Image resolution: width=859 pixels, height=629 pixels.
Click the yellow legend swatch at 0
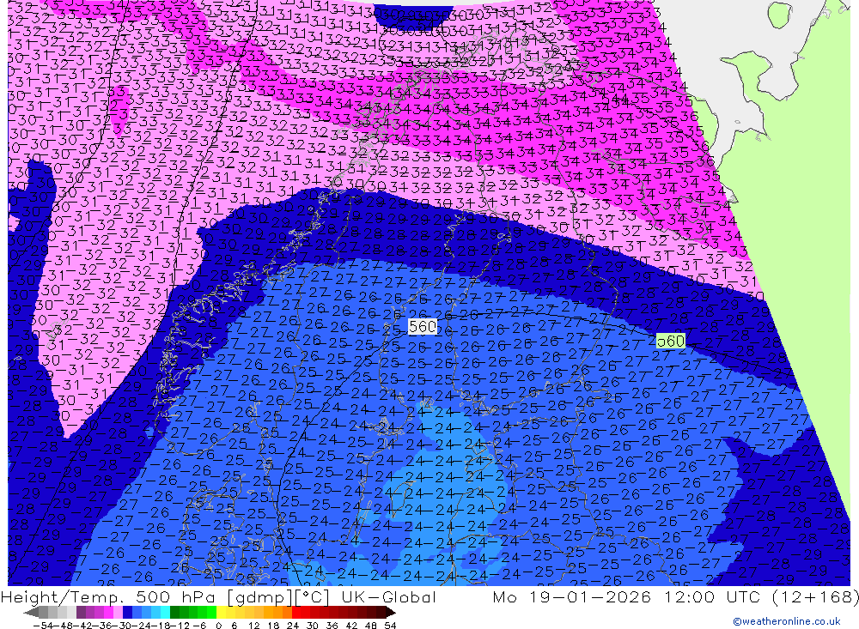pyautogui.click(x=222, y=613)
